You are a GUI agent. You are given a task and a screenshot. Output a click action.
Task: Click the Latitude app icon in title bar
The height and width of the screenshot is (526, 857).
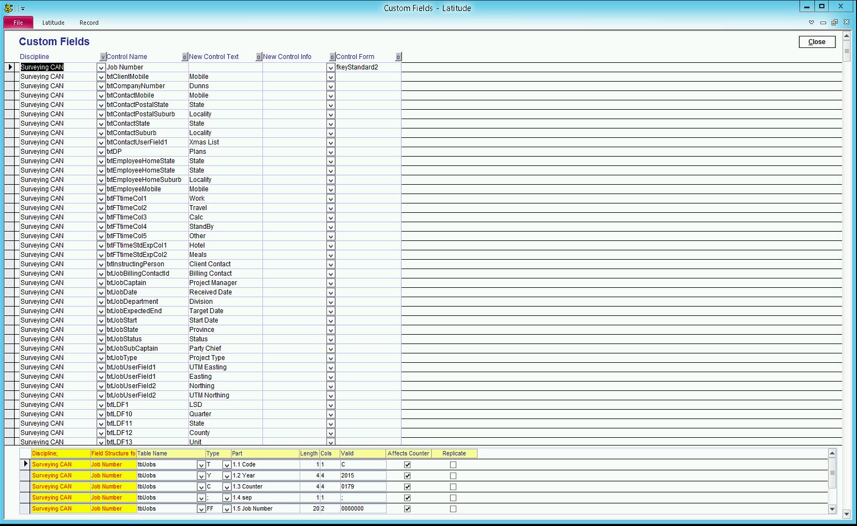[x=8, y=8]
